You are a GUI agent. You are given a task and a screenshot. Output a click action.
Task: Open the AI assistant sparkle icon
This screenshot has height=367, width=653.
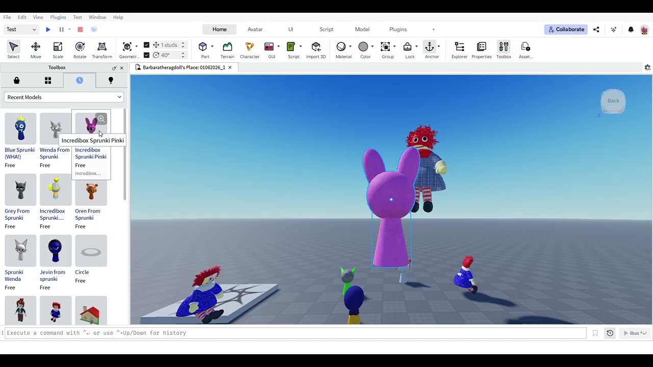pyautogui.click(x=614, y=30)
